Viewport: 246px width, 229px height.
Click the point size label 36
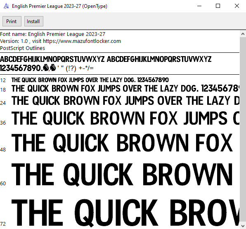pos(3,123)
